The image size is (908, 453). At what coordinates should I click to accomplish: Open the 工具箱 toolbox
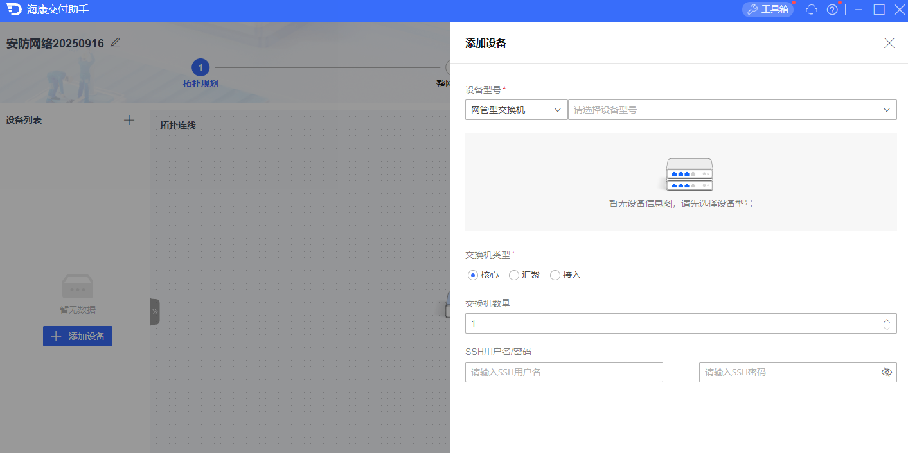(x=768, y=10)
